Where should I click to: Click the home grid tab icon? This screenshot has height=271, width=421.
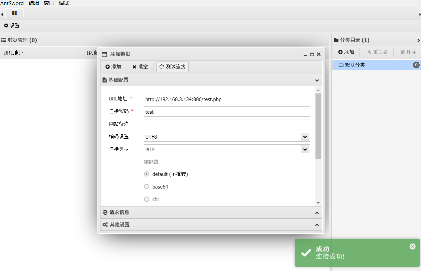click(x=14, y=13)
